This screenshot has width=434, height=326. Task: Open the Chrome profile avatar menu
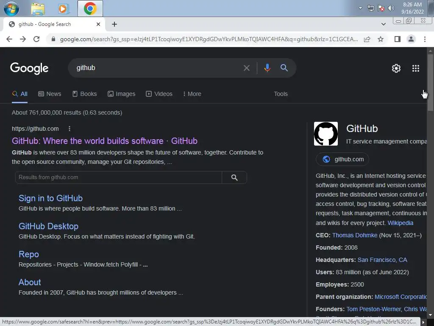[411, 39]
